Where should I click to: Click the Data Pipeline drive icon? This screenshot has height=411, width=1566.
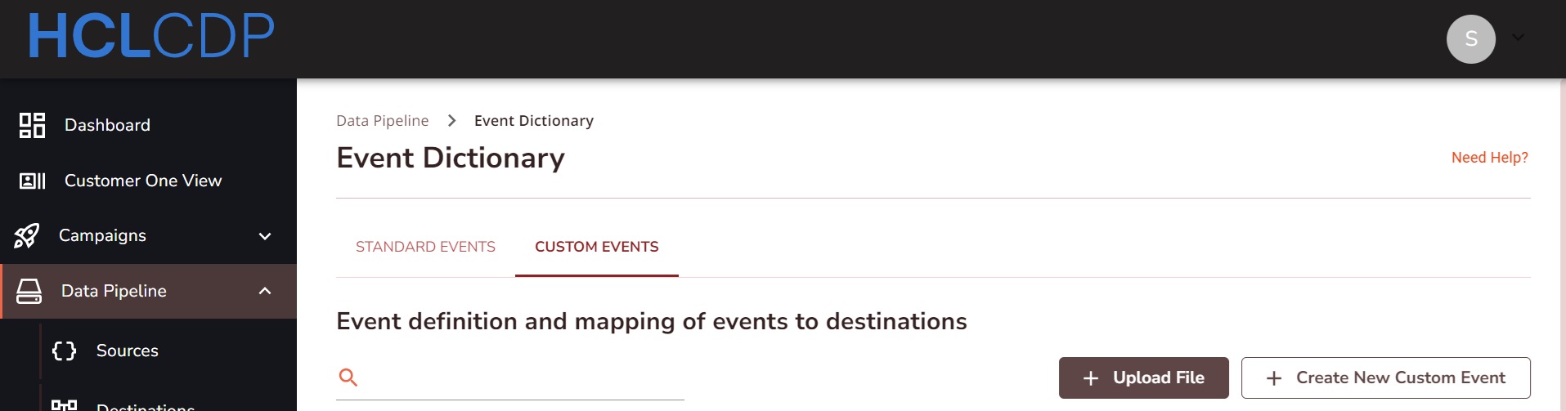click(29, 291)
